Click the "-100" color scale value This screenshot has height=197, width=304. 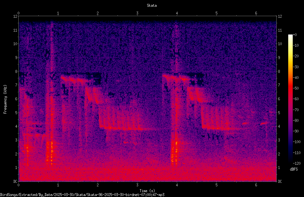coord(297,142)
